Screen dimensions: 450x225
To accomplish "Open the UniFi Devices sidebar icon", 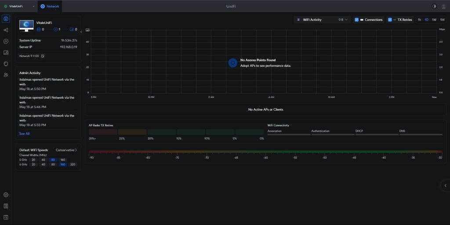I will 6,41.
